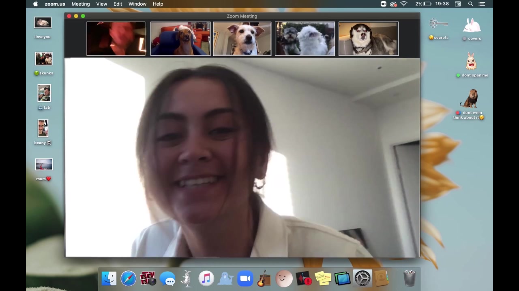The height and width of the screenshot is (291, 519).
Task: Open the Window menu
Action: coord(137,4)
